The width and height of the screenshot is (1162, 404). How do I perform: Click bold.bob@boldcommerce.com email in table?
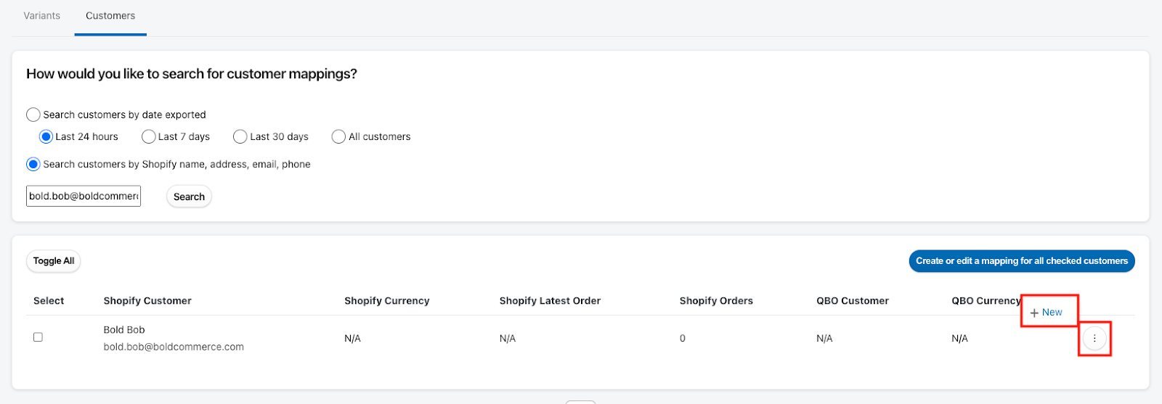coord(174,347)
